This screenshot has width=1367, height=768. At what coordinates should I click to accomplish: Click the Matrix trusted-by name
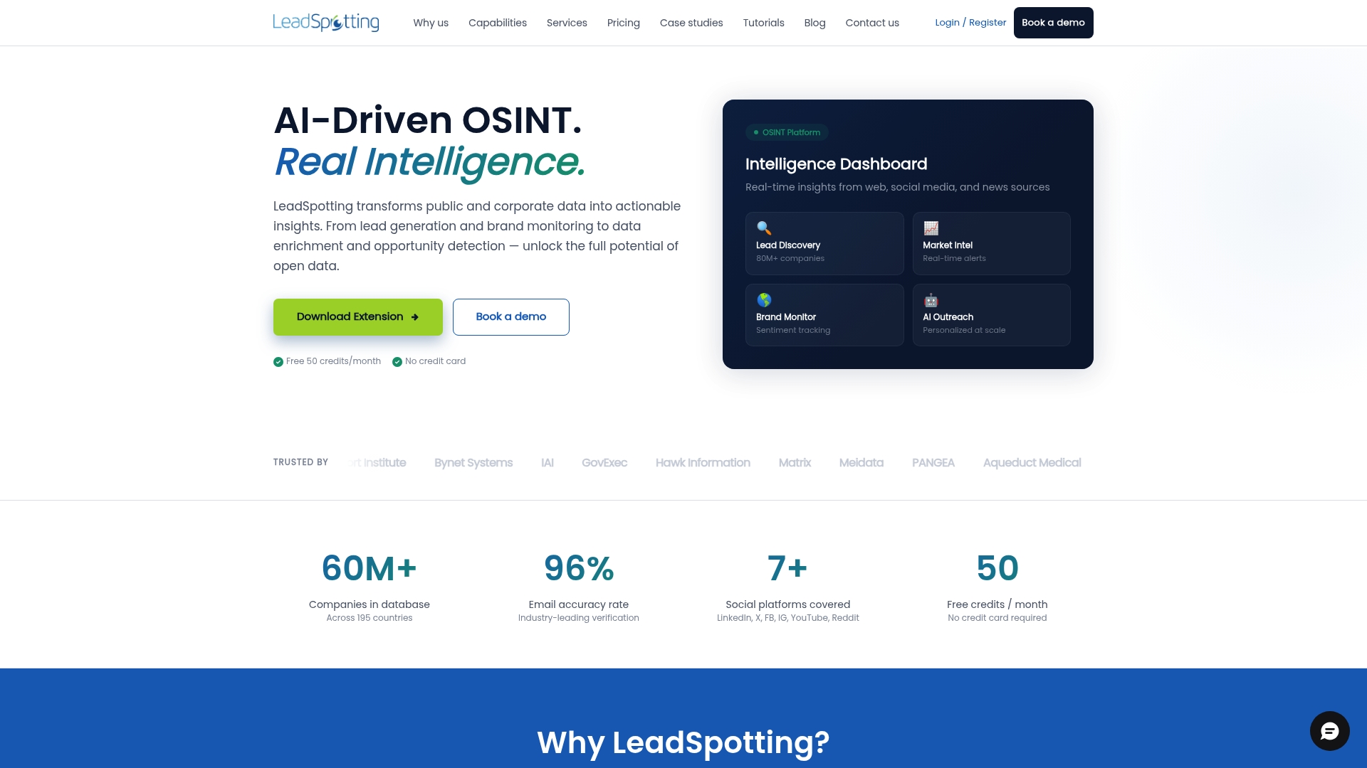(x=795, y=463)
